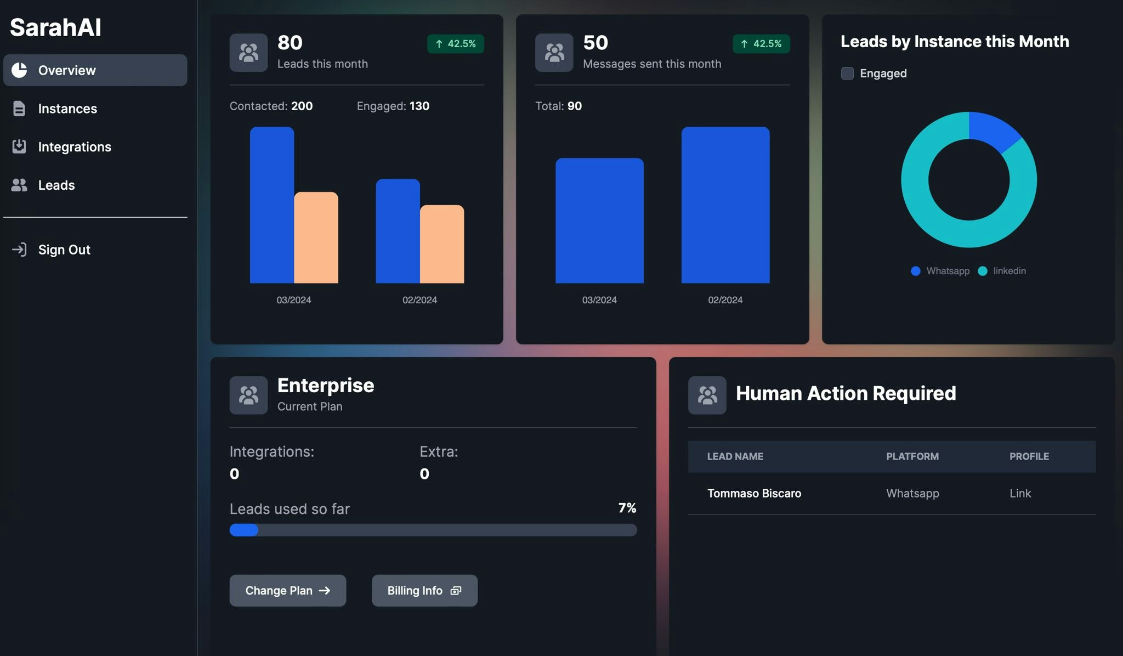Click the 42.5% badge on Leads card
1123x656 pixels.
click(455, 44)
